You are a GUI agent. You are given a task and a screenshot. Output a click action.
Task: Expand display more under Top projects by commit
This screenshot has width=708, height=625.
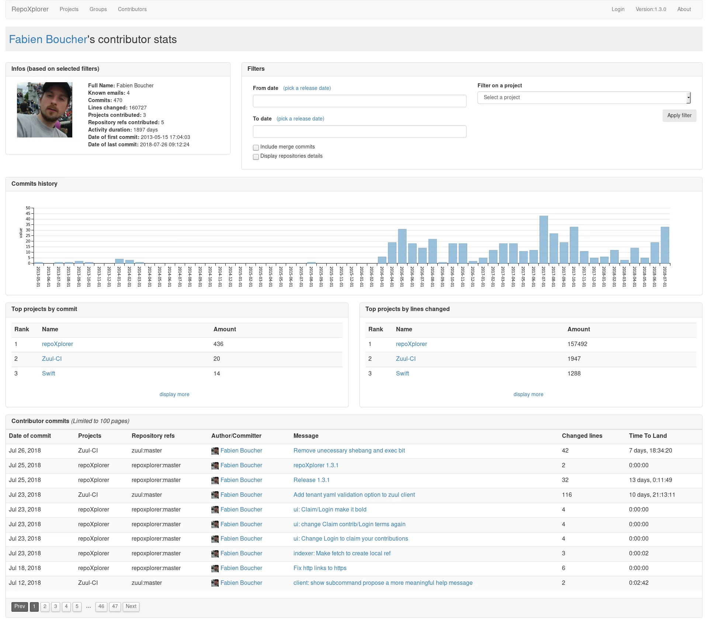[174, 394]
